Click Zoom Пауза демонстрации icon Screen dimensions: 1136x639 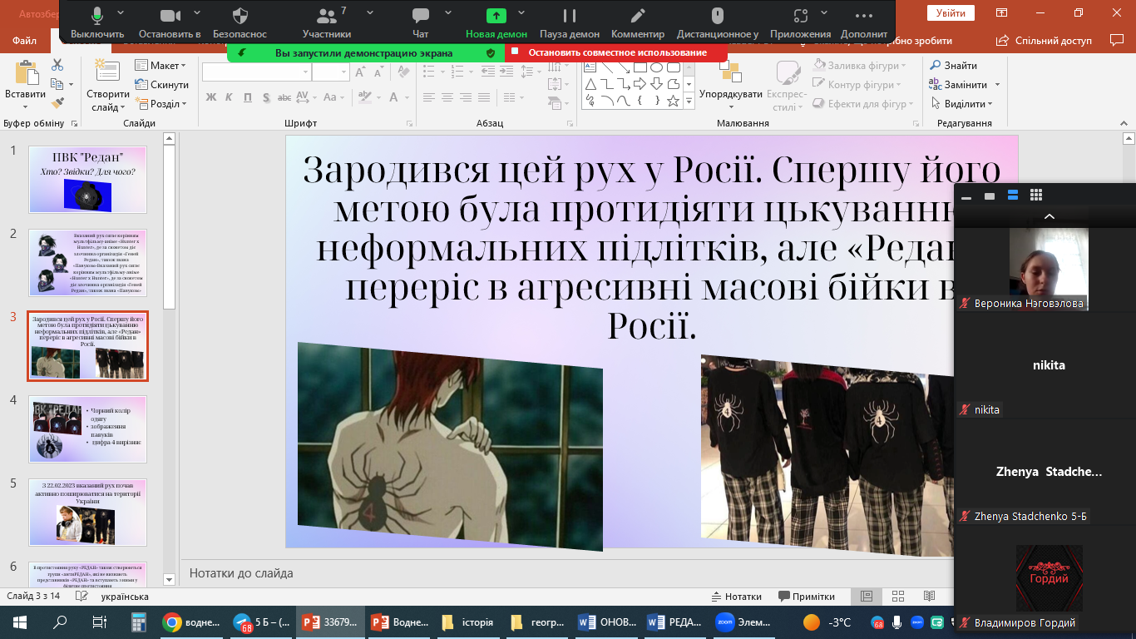pos(570,15)
